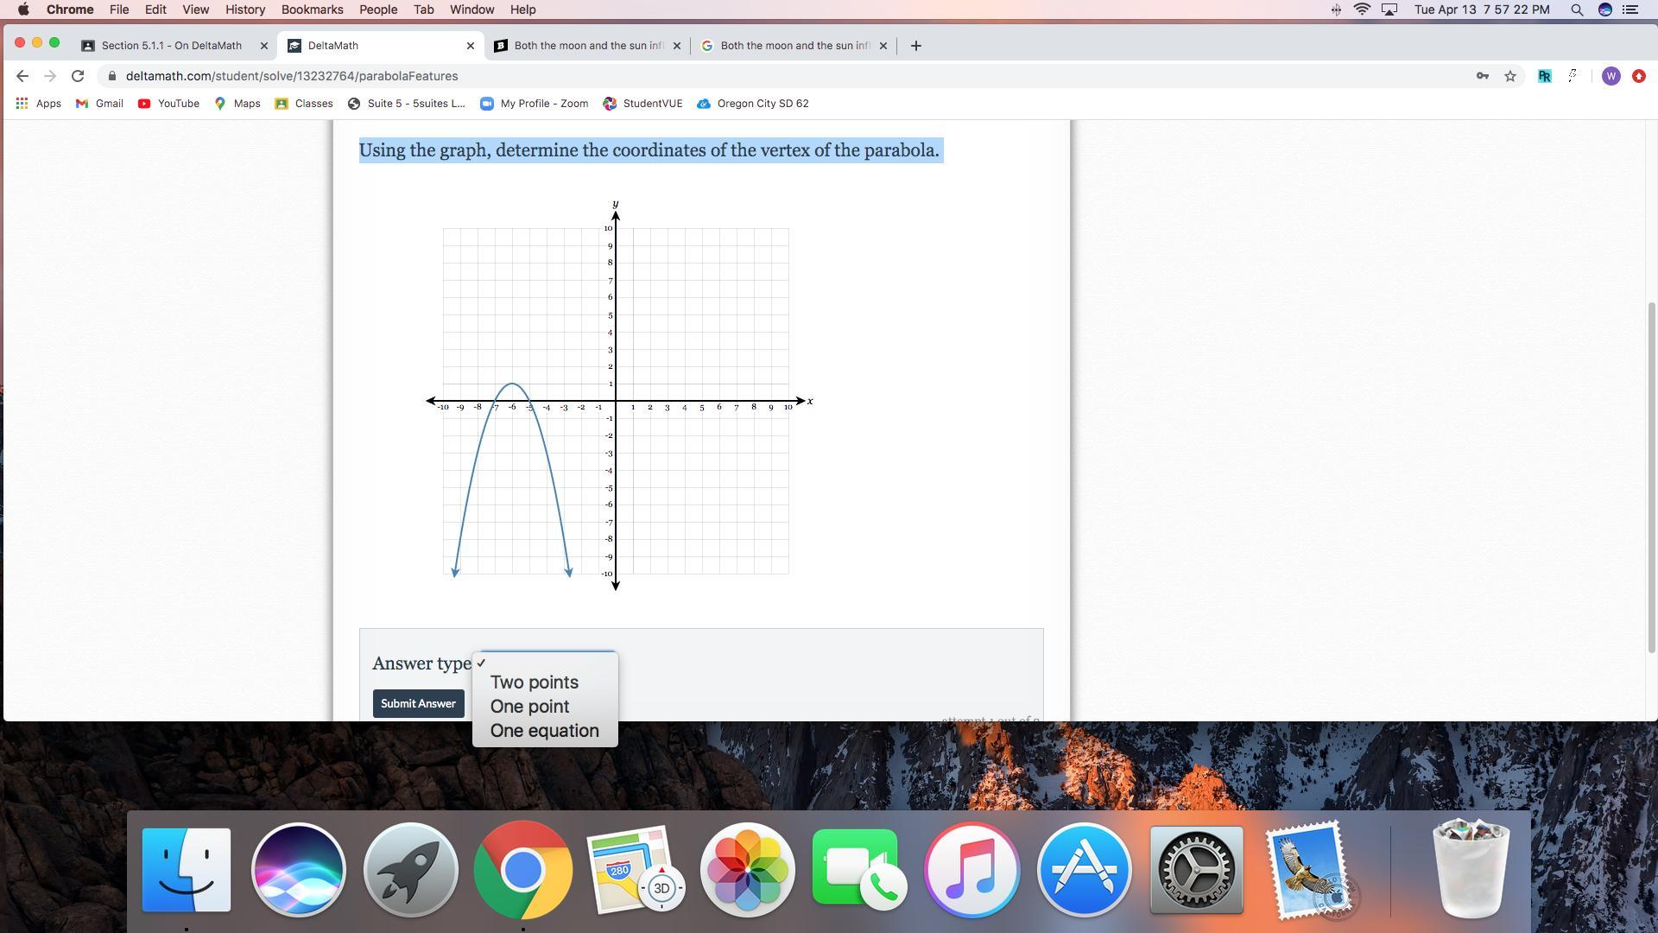Choose the Two points option

click(x=534, y=682)
